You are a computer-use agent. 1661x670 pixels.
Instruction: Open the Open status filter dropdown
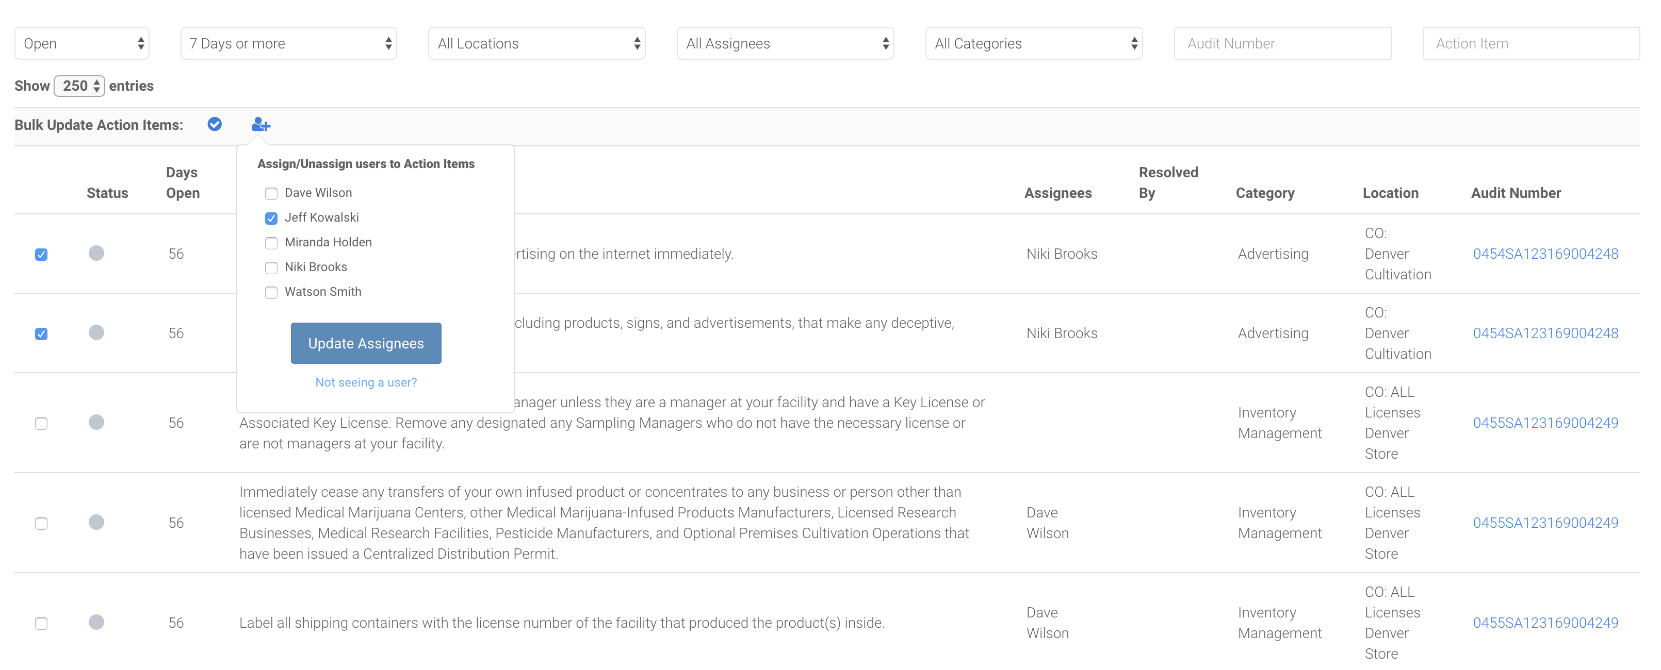pyautogui.click(x=82, y=43)
